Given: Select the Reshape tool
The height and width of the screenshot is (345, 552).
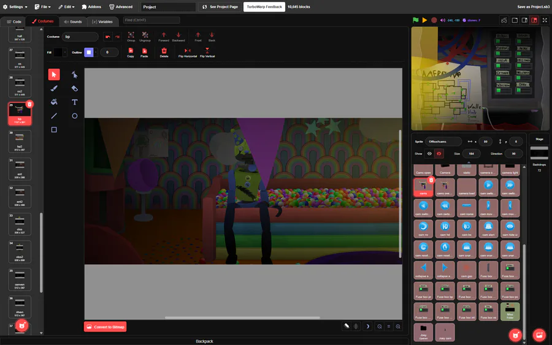Looking at the screenshot, I should 74,75.
